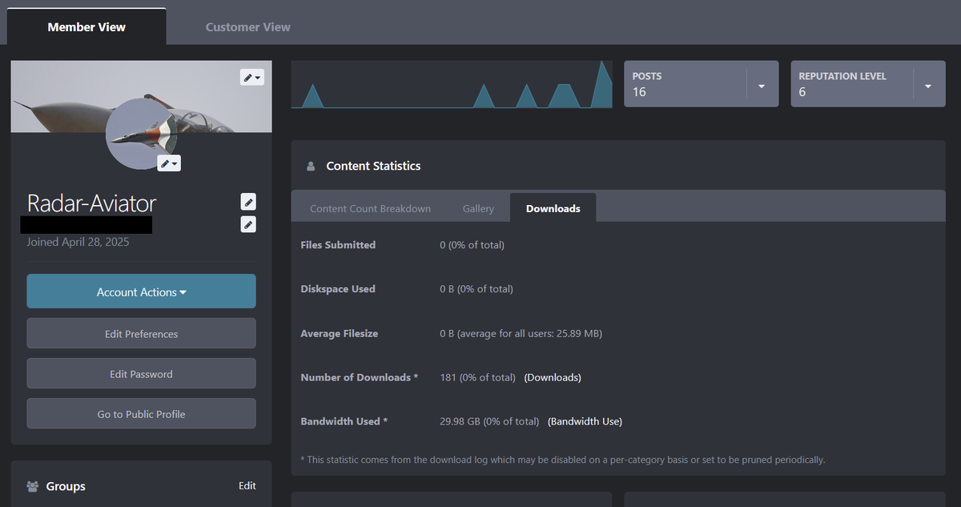This screenshot has width=961, height=507.
Task: Click the Content Statistics heading
Action: pyautogui.click(x=373, y=166)
